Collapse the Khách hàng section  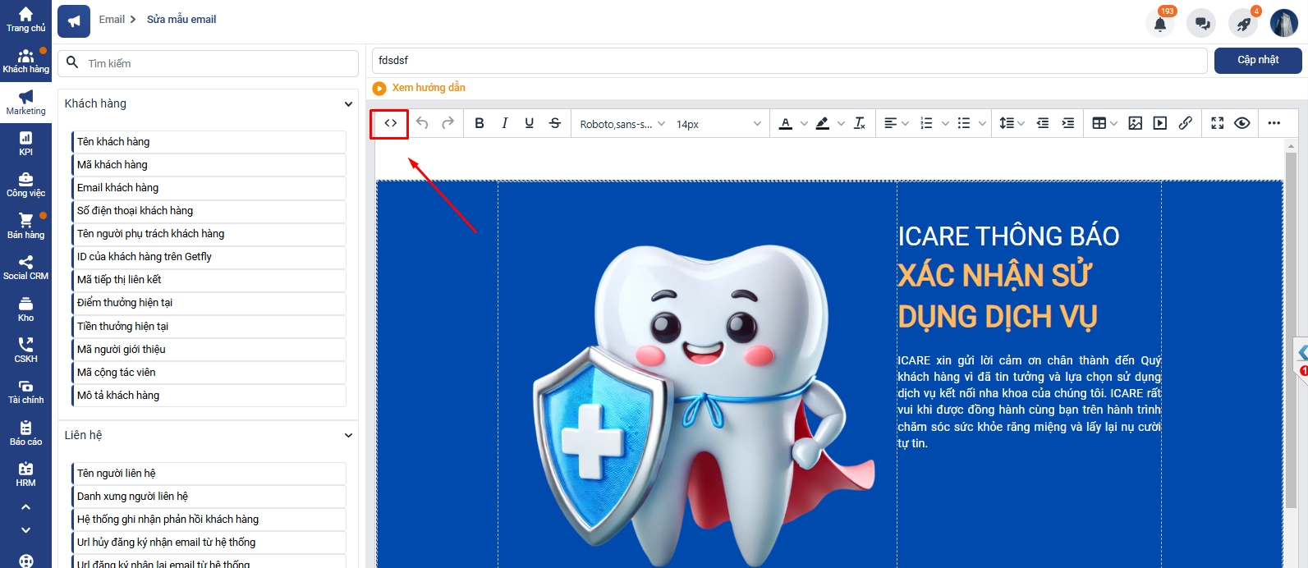(348, 104)
